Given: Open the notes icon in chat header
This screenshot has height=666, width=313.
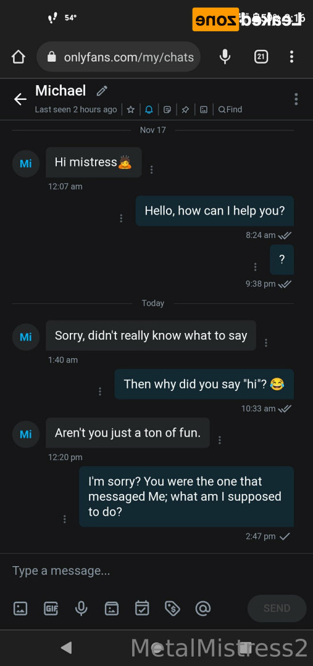Looking at the screenshot, I should click(x=167, y=110).
